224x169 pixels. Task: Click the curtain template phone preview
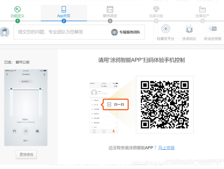(x=26, y=108)
